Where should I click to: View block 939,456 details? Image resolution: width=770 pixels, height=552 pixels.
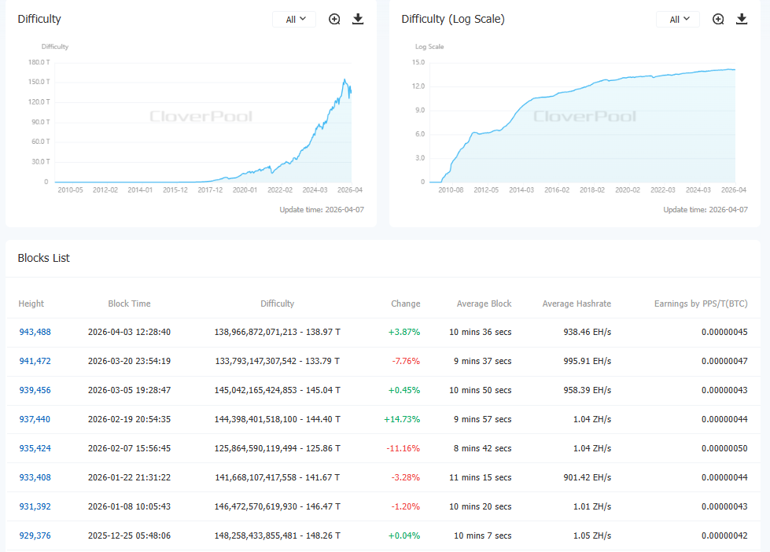(35, 390)
